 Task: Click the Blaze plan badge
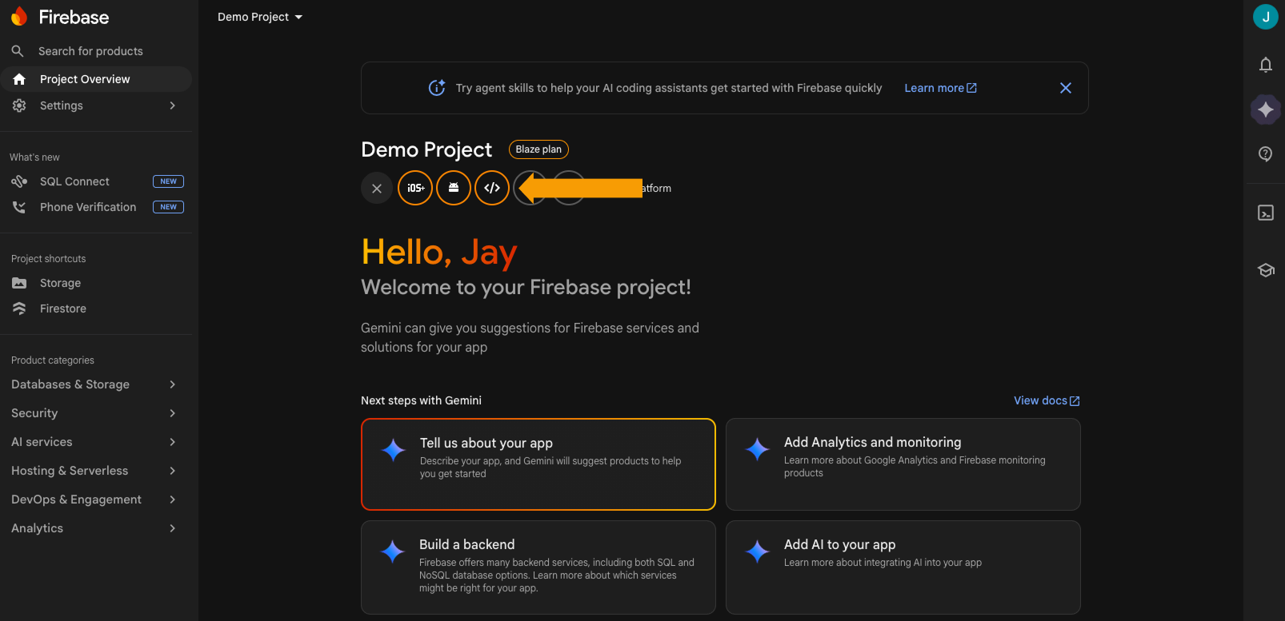(x=538, y=149)
